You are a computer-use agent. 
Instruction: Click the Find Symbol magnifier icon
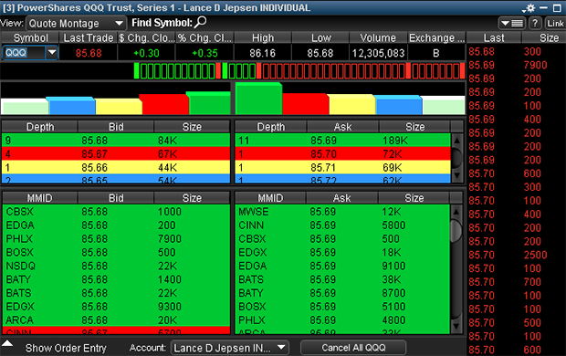(x=200, y=23)
